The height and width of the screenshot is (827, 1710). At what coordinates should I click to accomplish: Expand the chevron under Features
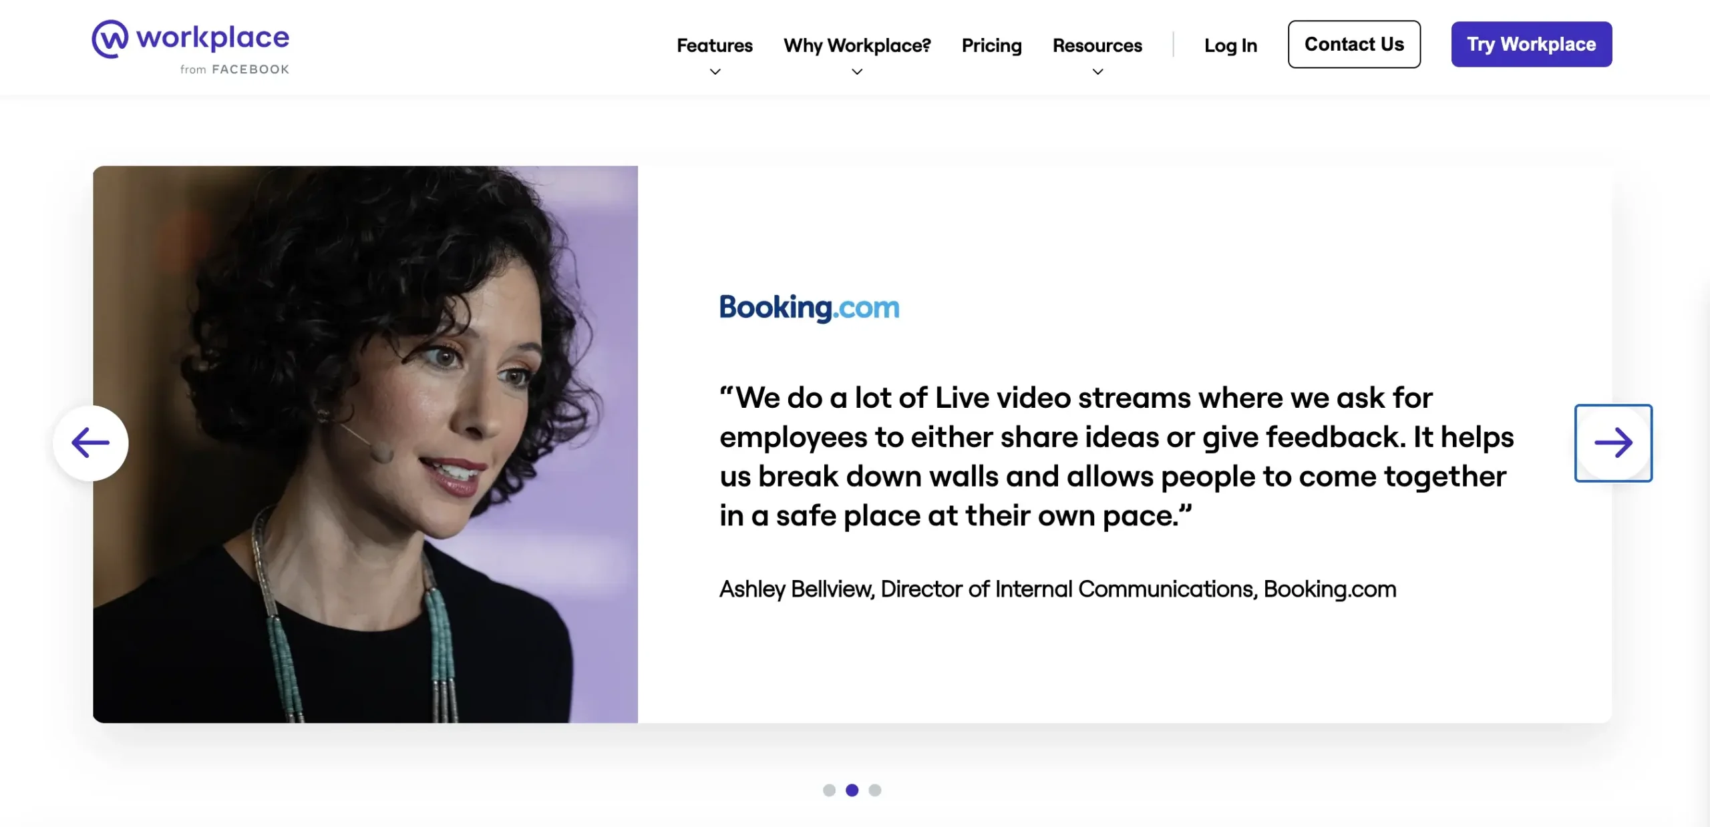click(715, 71)
